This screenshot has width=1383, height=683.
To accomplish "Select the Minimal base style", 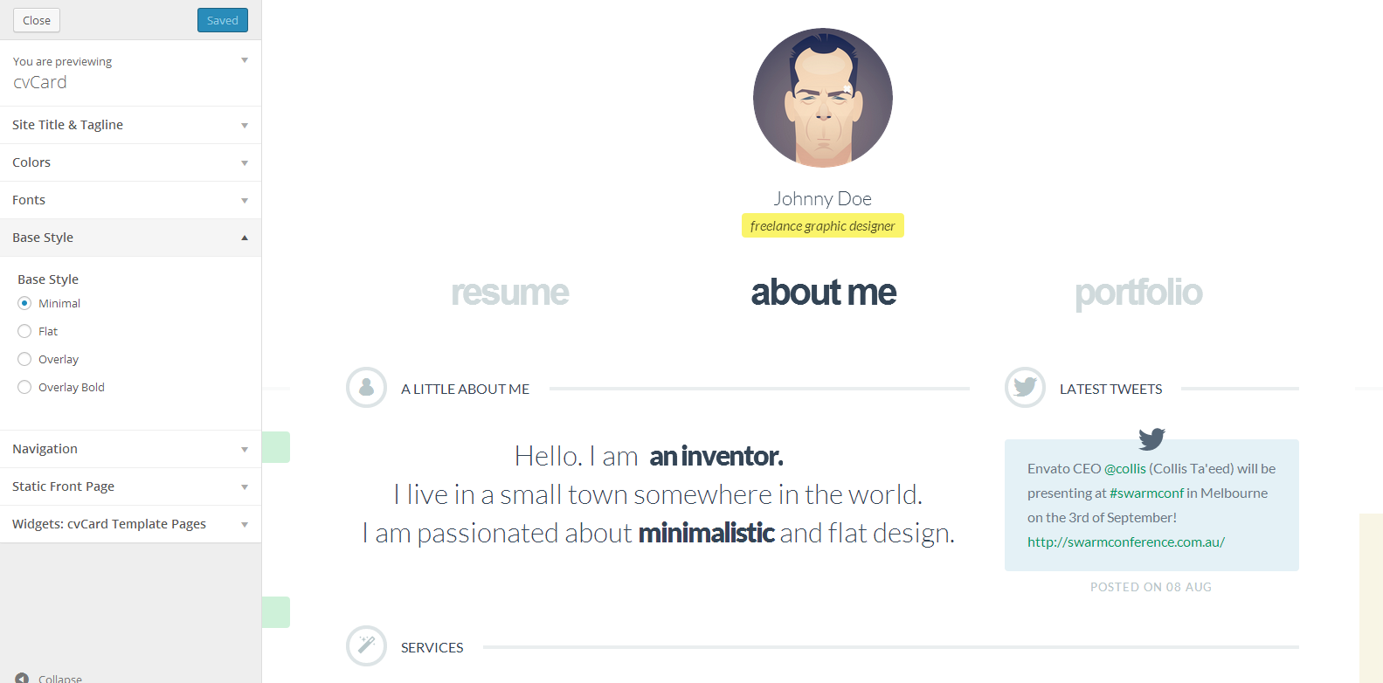I will click(x=24, y=303).
